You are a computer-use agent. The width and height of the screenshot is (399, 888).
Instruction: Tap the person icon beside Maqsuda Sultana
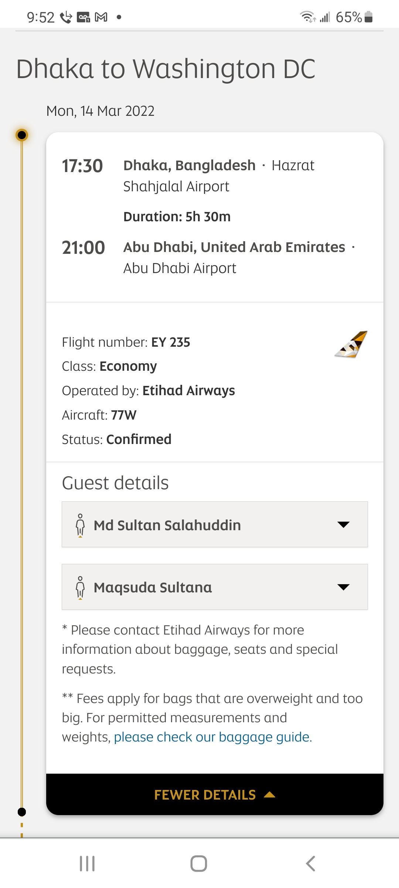pyautogui.click(x=80, y=587)
